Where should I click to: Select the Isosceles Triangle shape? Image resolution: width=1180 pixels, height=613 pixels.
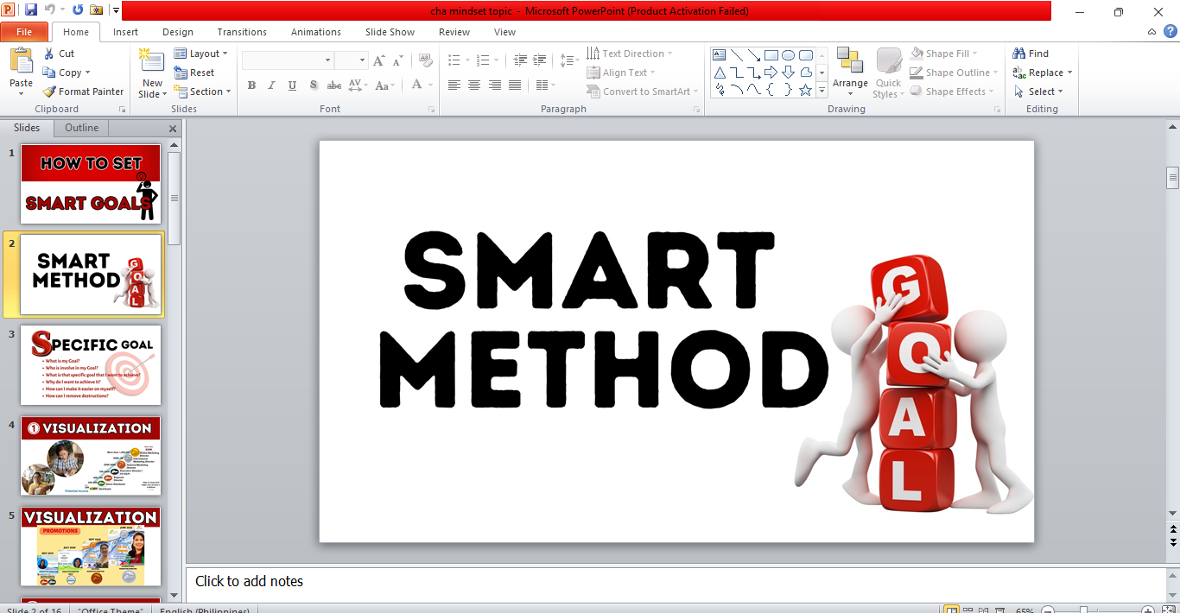[720, 73]
